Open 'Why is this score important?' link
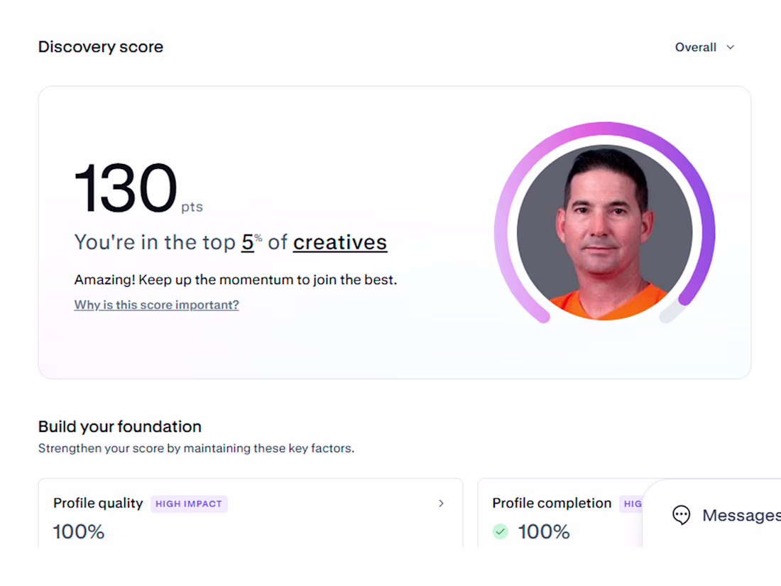781x586 pixels. tap(156, 305)
